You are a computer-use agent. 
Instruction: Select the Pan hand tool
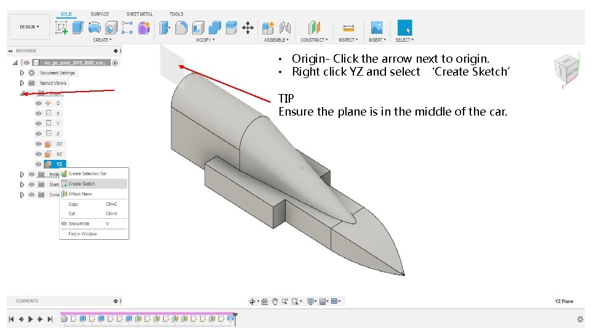pyautogui.click(x=275, y=301)
